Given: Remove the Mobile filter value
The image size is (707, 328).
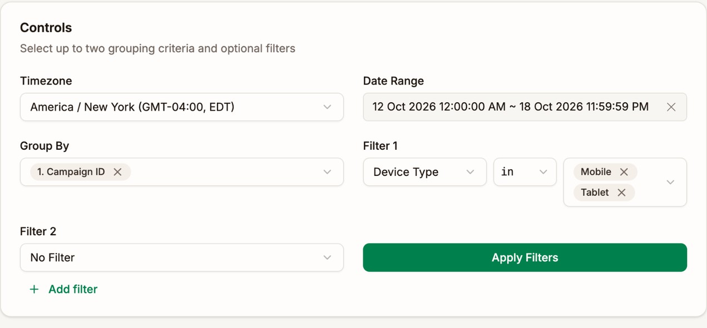Looking at the screenshot, I should click(624, 172).
